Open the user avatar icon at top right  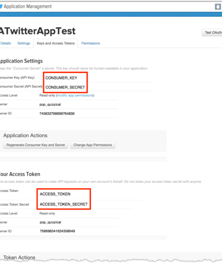[x=218, y=7]
